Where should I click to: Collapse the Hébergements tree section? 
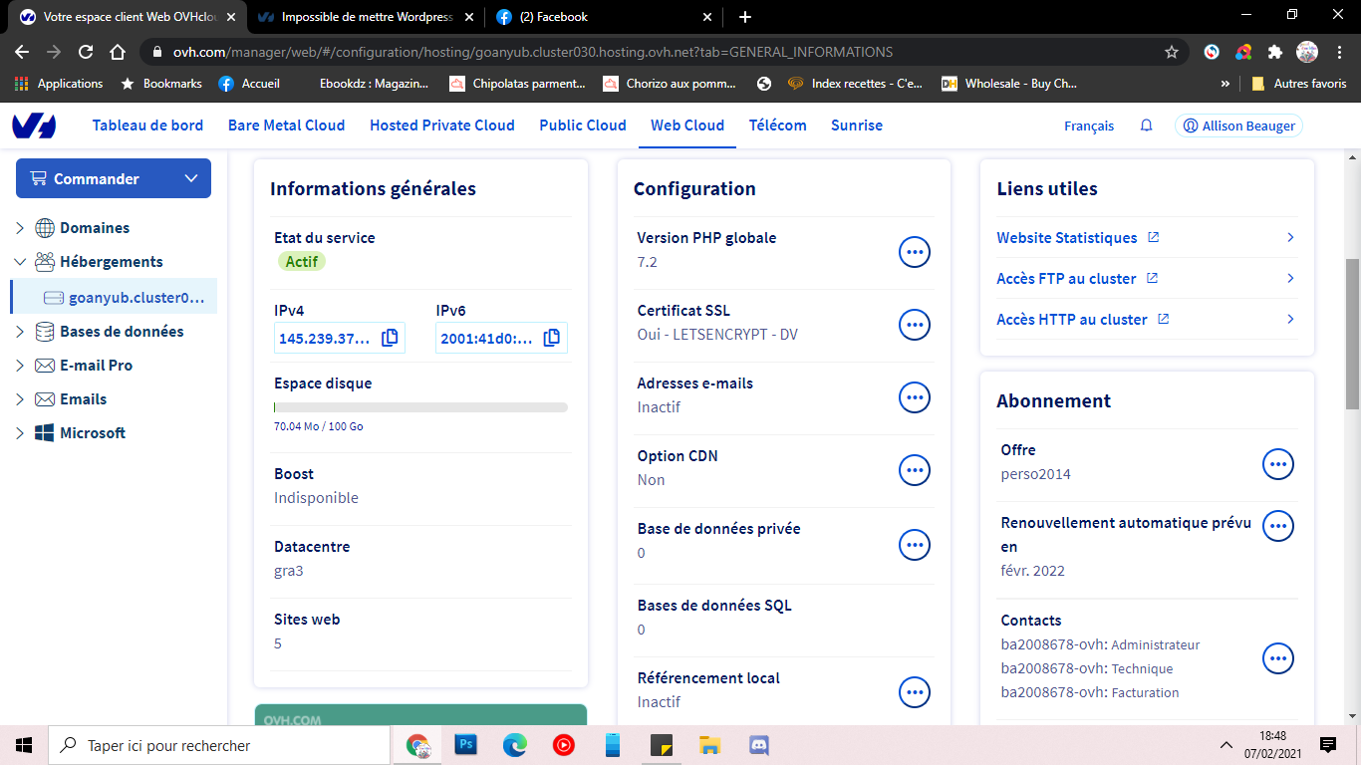pyautogui.click(x=20, y=262)
